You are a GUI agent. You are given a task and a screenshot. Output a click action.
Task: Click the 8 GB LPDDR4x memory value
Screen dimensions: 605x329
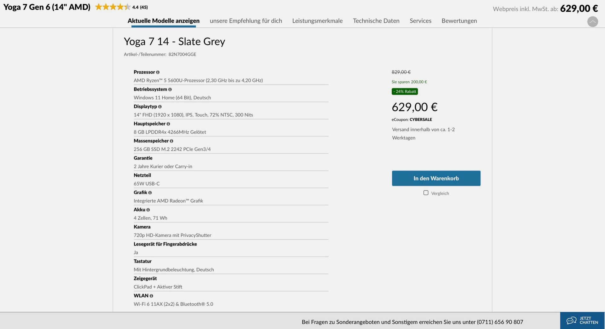tap(170, 132)
